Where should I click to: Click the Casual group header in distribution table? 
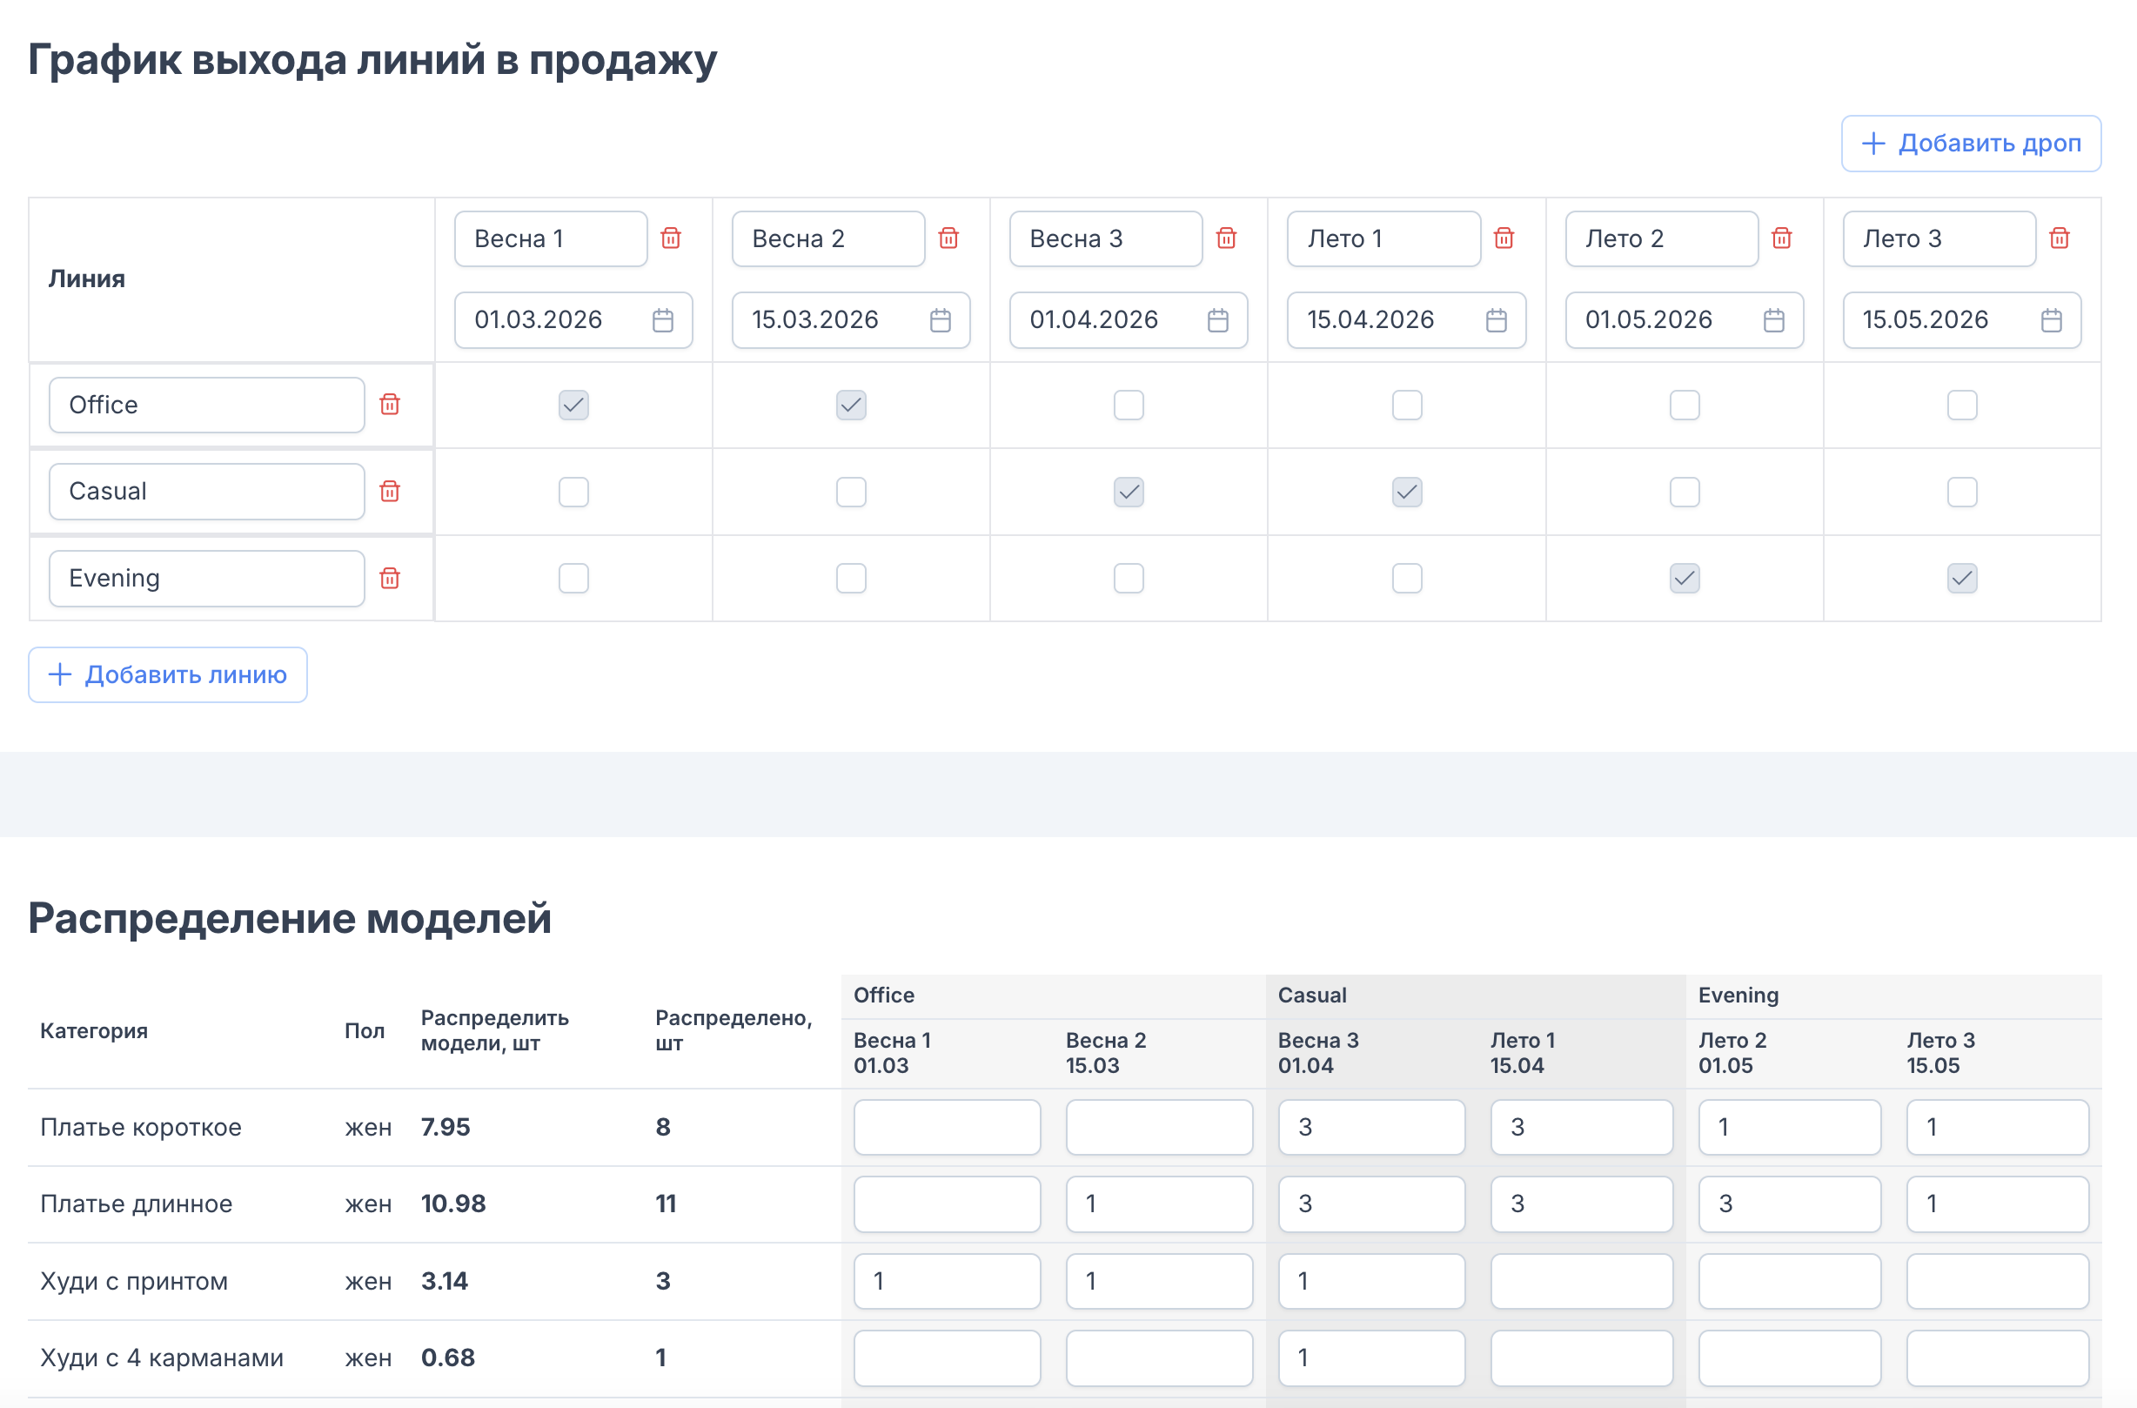(x=1312, y=995)
